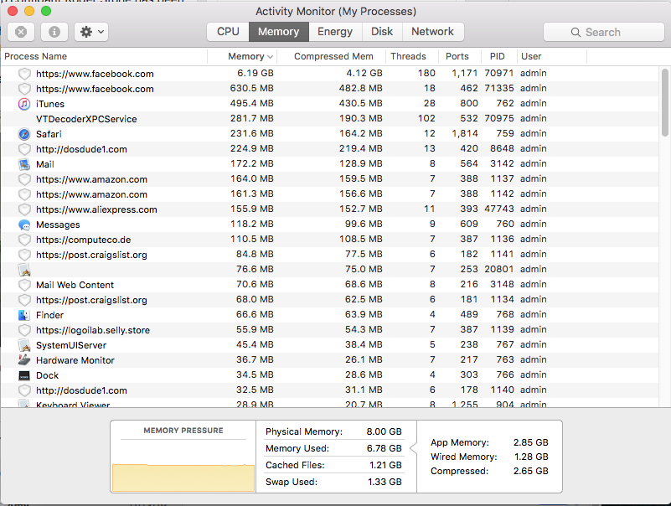Click the Quit Process stop icon

[x=21, y=32]
